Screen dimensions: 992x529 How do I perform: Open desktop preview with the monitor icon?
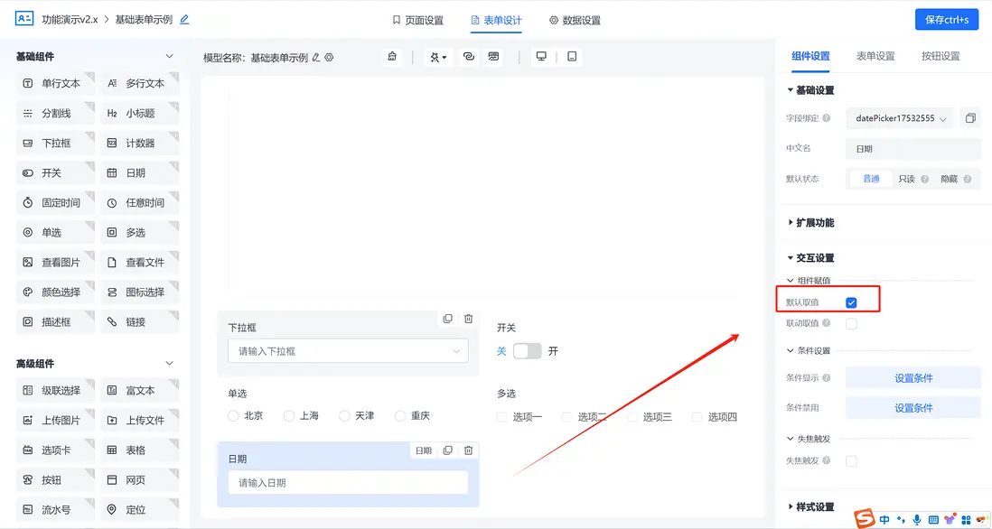tap(540, 56)
